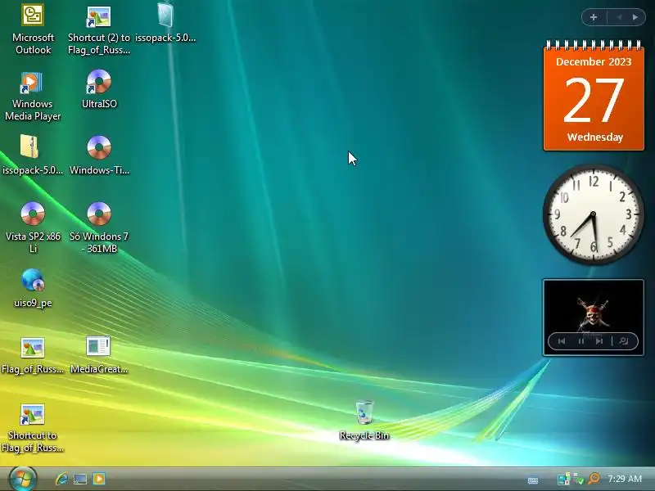This screenshot has height=491, width=655.
Task: Pause the slideshow gadget
Action: (x=580, y=341)
